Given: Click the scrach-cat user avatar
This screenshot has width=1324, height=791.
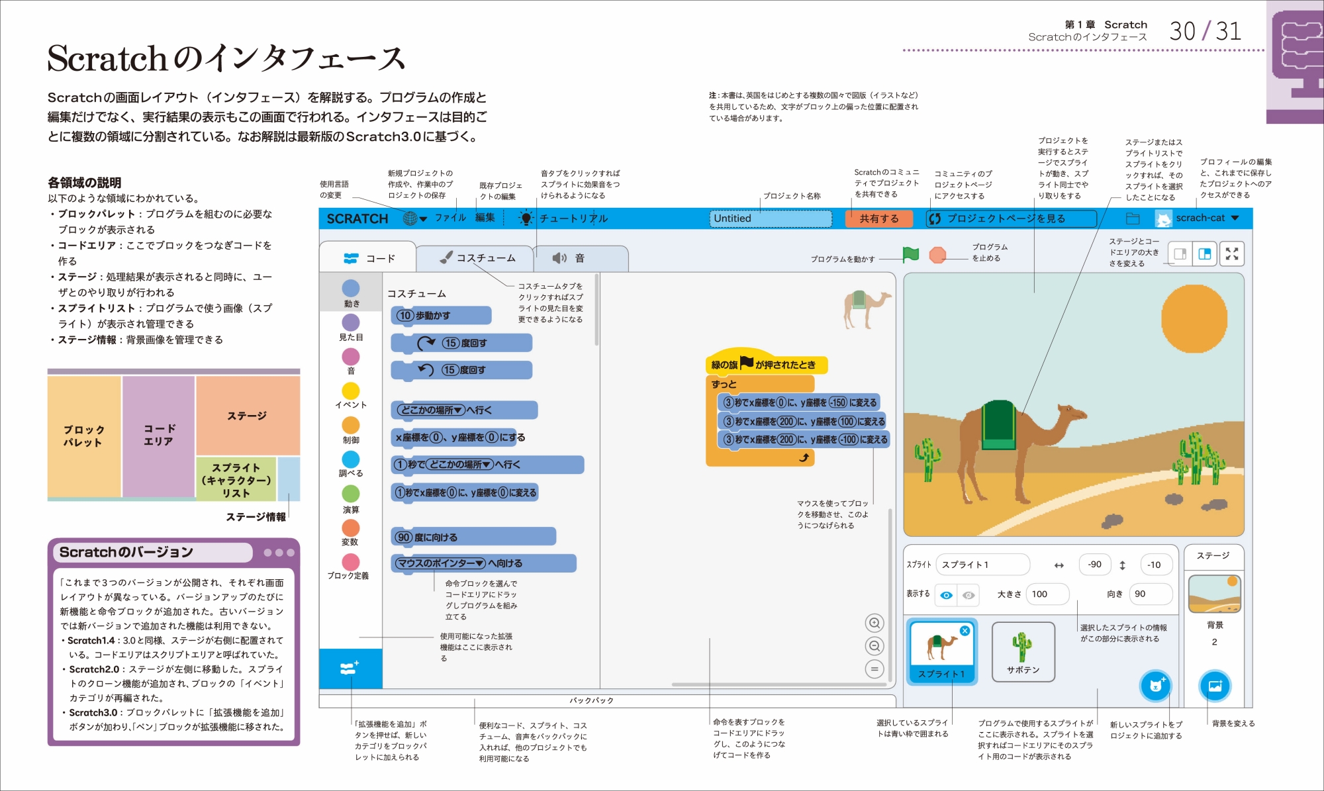Looking at the screenshot, I should pos(1163,218).
